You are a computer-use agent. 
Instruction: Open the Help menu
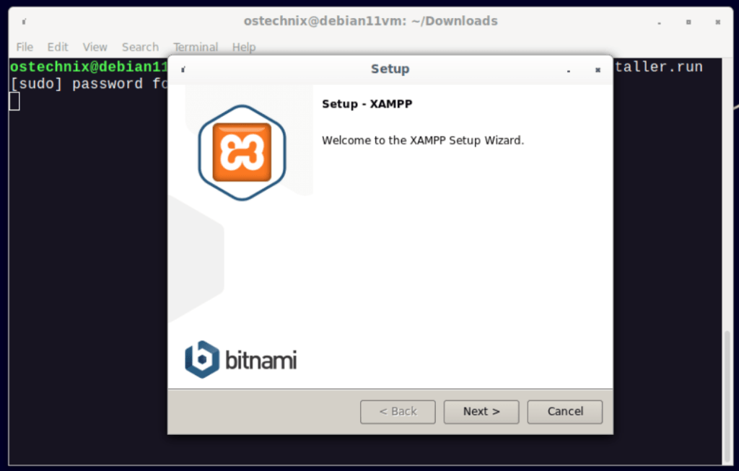pyautogui.click(x=244, y=47)
